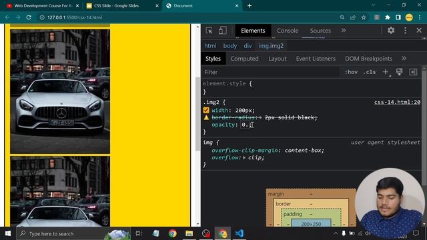
Task: Click the .img2 selector text
Action: click(211, 102)
